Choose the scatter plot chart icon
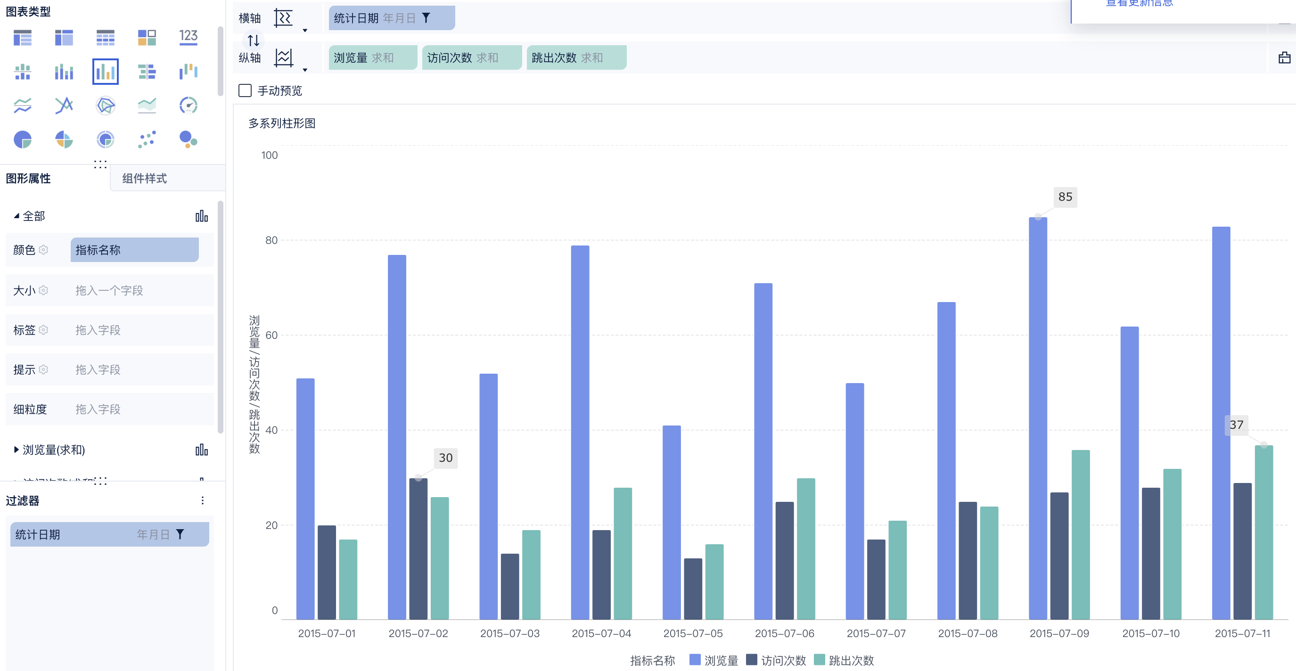The height and width of the screenshot is (671, 1296). point(147,139)
